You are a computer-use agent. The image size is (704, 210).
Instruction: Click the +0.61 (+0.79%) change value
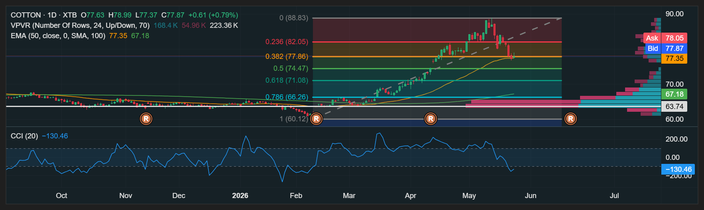tap(213, 15)
